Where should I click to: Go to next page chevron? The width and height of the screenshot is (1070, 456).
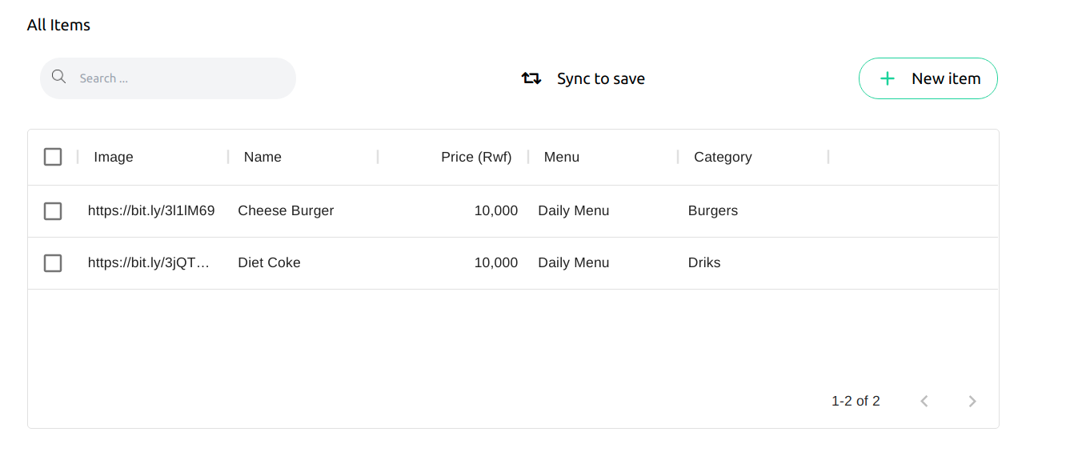coord(972,401)
